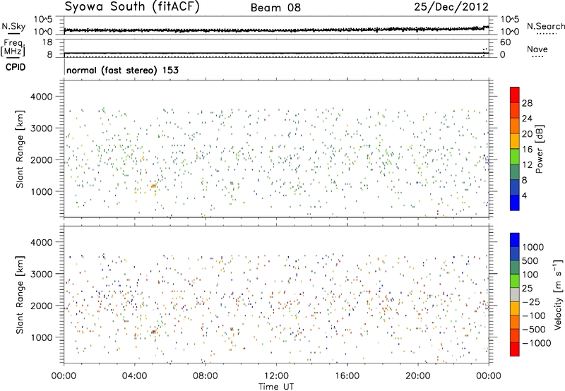
Task: Select Velocity segment between -100 and -25
Action: [x=515, y=308]
